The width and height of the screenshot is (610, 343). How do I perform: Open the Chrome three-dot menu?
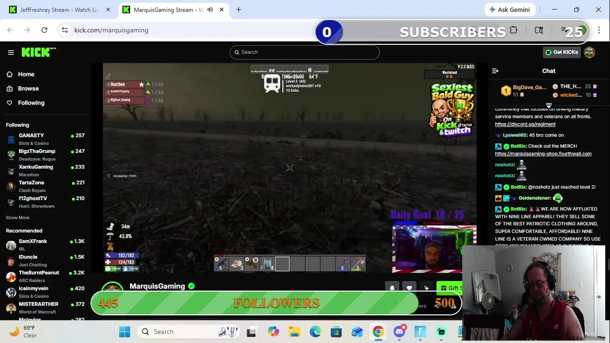(x=599, y=30)
